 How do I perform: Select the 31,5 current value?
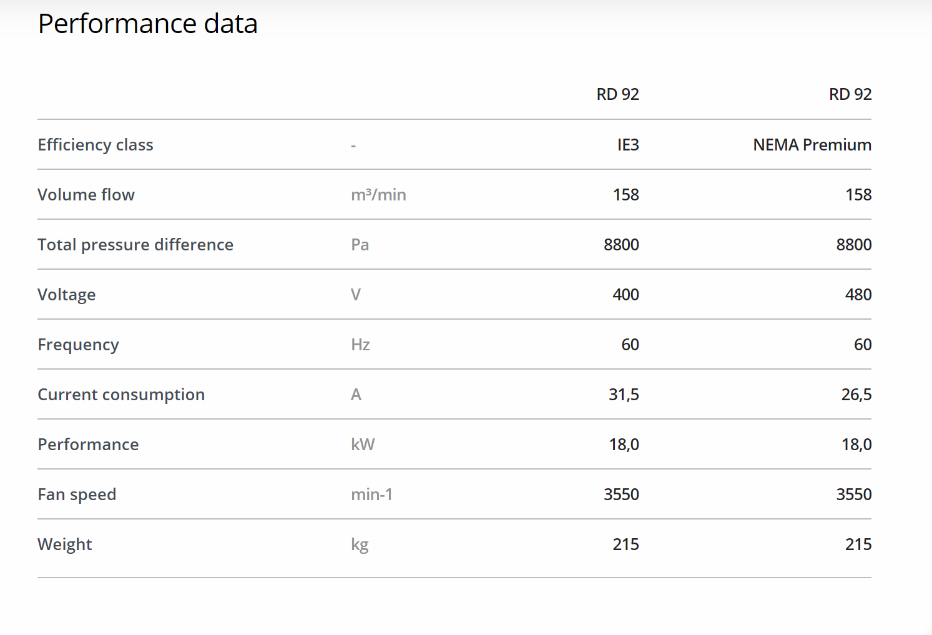(624, 395)
